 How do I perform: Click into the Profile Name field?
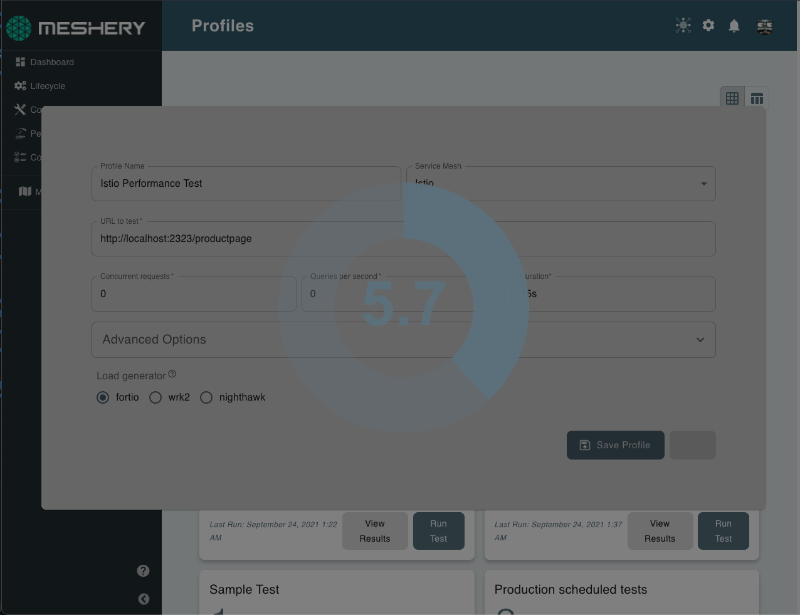246,184
